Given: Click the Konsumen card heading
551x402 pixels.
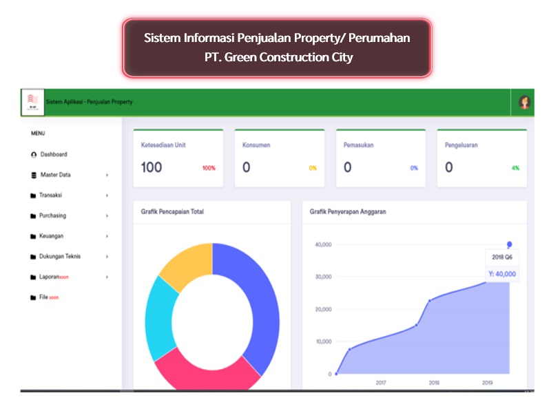Looking at the screenshot, I should click(x=256, y=145).
